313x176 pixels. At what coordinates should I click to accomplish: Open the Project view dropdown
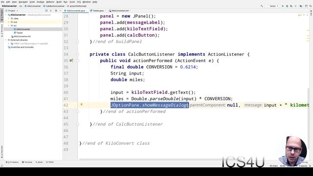pos(12,11)
